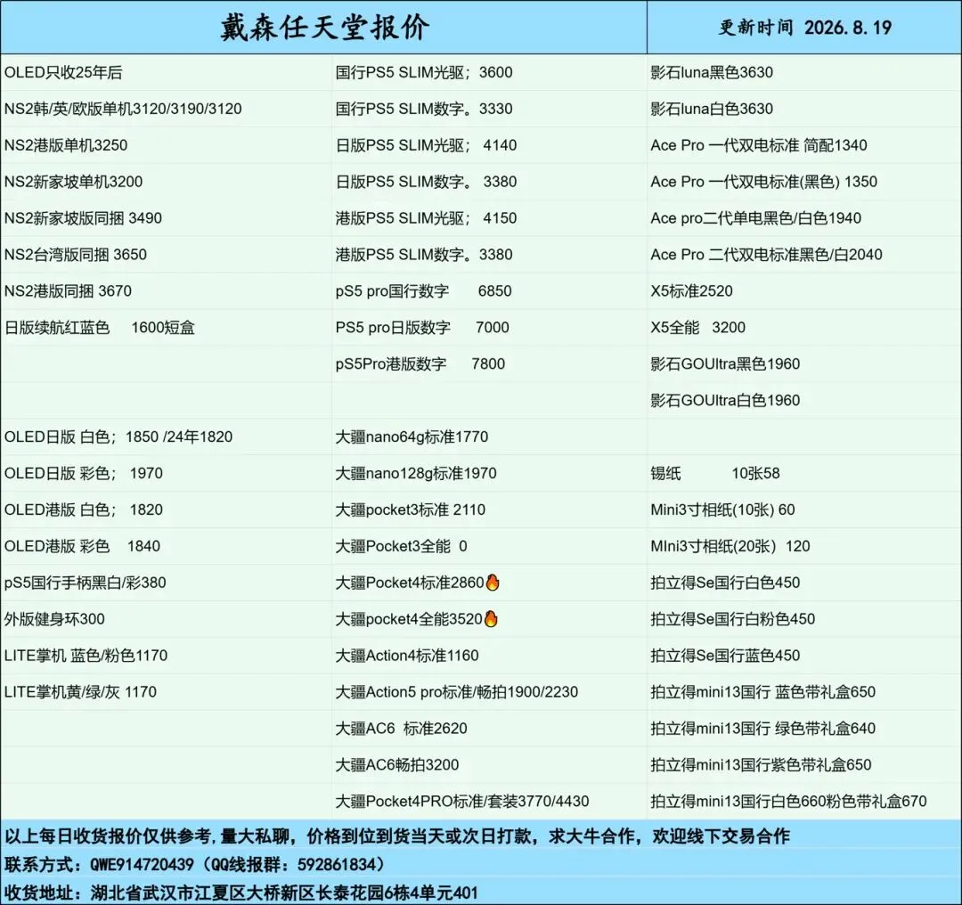Select NS2新家坡单机3200 entry

pos(73,182)
